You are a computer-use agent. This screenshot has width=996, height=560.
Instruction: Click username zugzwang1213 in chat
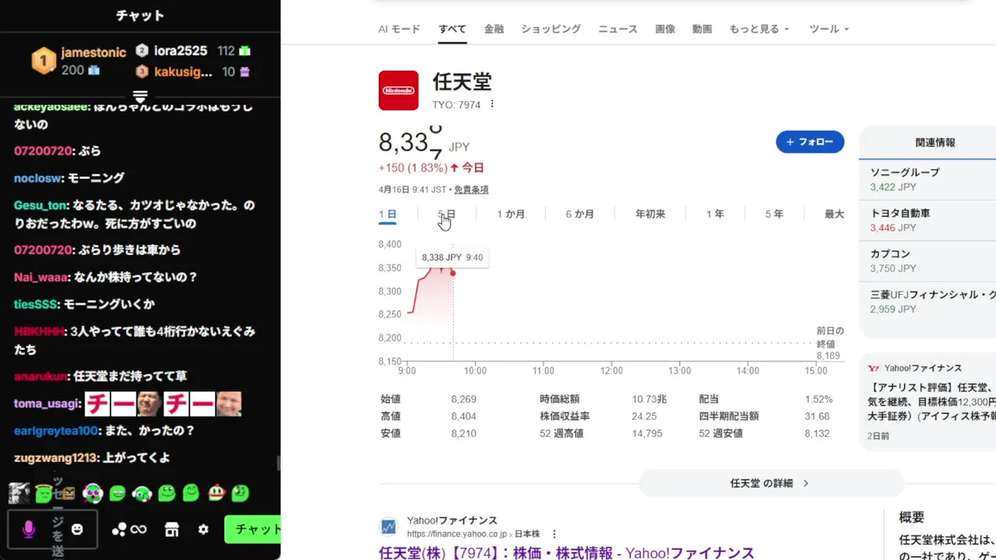click(x=57, y=457)
